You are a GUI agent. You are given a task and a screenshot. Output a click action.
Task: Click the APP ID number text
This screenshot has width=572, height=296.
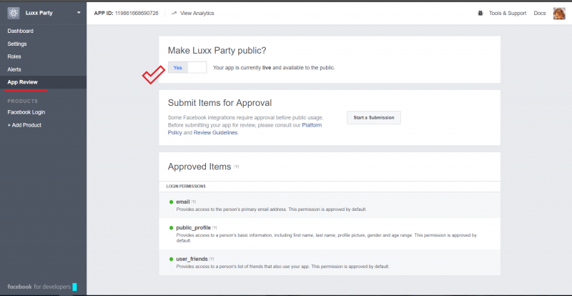coord(137,13)
